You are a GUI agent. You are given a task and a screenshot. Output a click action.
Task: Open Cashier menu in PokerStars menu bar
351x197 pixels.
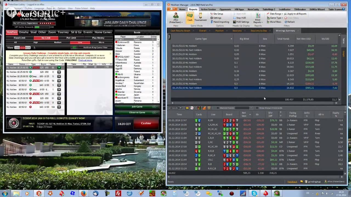28,8
